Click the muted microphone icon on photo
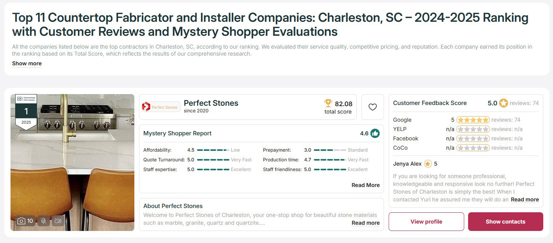Viewport: 553px width, 243px height. [x=44, y=221]
